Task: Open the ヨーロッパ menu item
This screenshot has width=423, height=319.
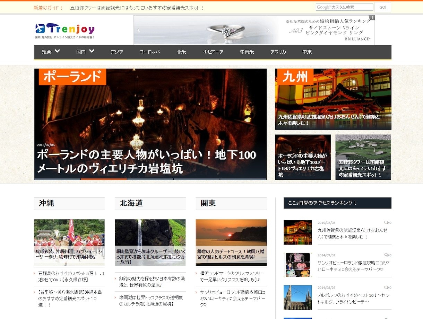Action: click(x=150, y=52)
